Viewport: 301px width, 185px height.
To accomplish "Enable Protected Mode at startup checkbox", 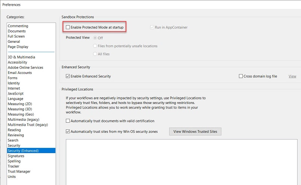I will 68,27.
